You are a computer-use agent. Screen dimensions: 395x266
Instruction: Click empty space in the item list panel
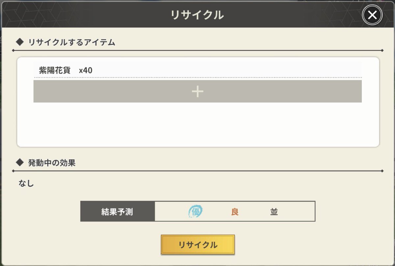point(197,124)
